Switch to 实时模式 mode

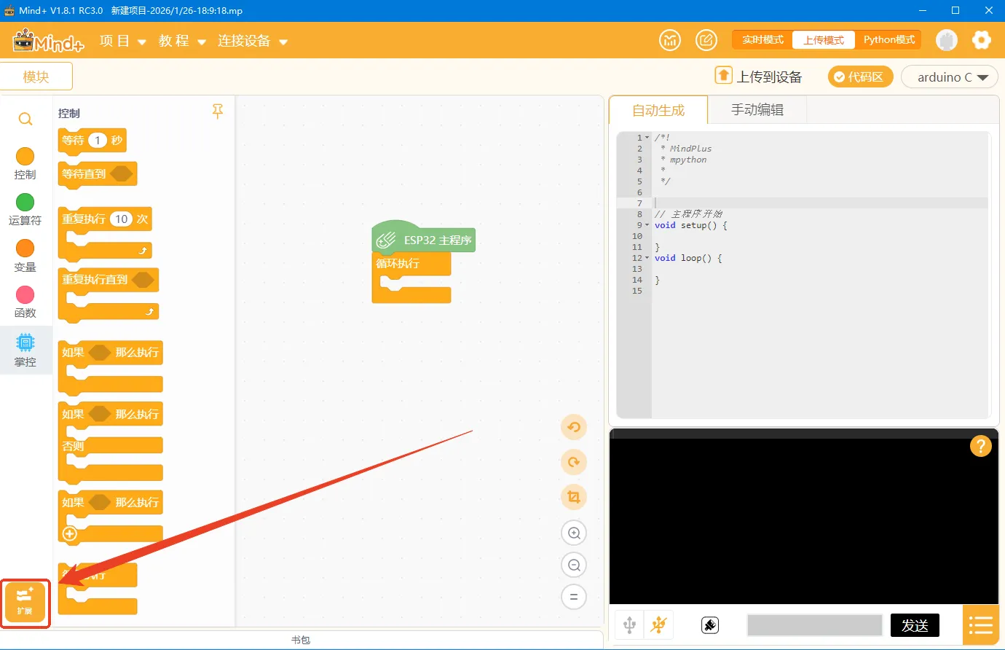762,40
